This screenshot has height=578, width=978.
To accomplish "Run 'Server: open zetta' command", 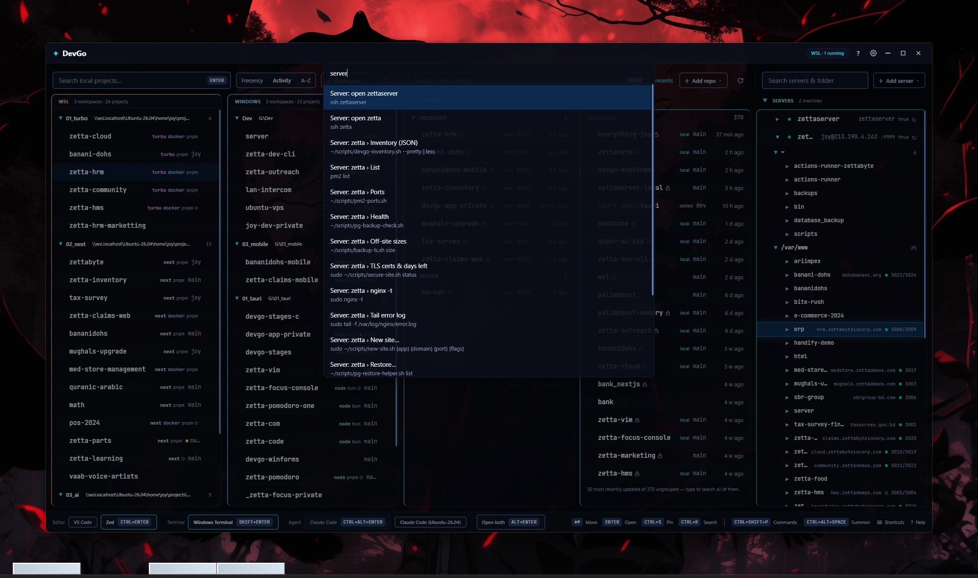I will click(x=487, y=122).
